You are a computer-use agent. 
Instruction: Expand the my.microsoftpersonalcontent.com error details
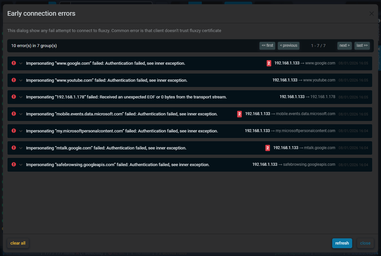[21, 131]
